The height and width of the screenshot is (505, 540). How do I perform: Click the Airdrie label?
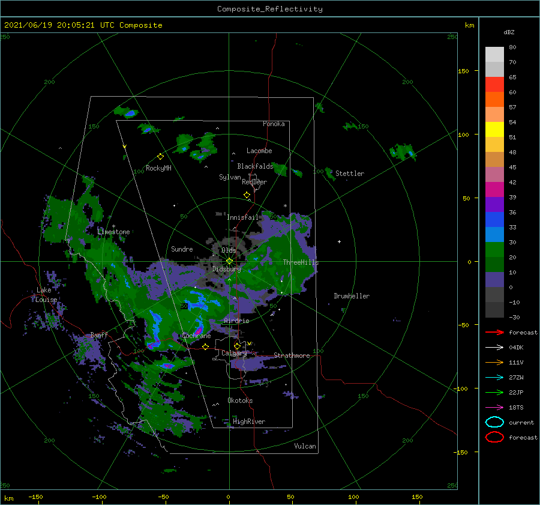[236, 321]
